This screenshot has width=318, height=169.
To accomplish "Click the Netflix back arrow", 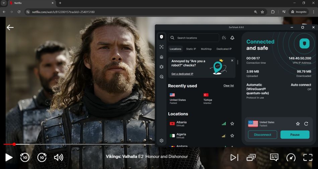I will [x=10, y=27].
